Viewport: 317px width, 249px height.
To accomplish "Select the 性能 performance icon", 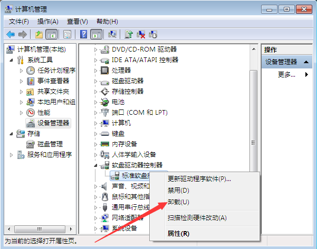I will tap(31, 113).
